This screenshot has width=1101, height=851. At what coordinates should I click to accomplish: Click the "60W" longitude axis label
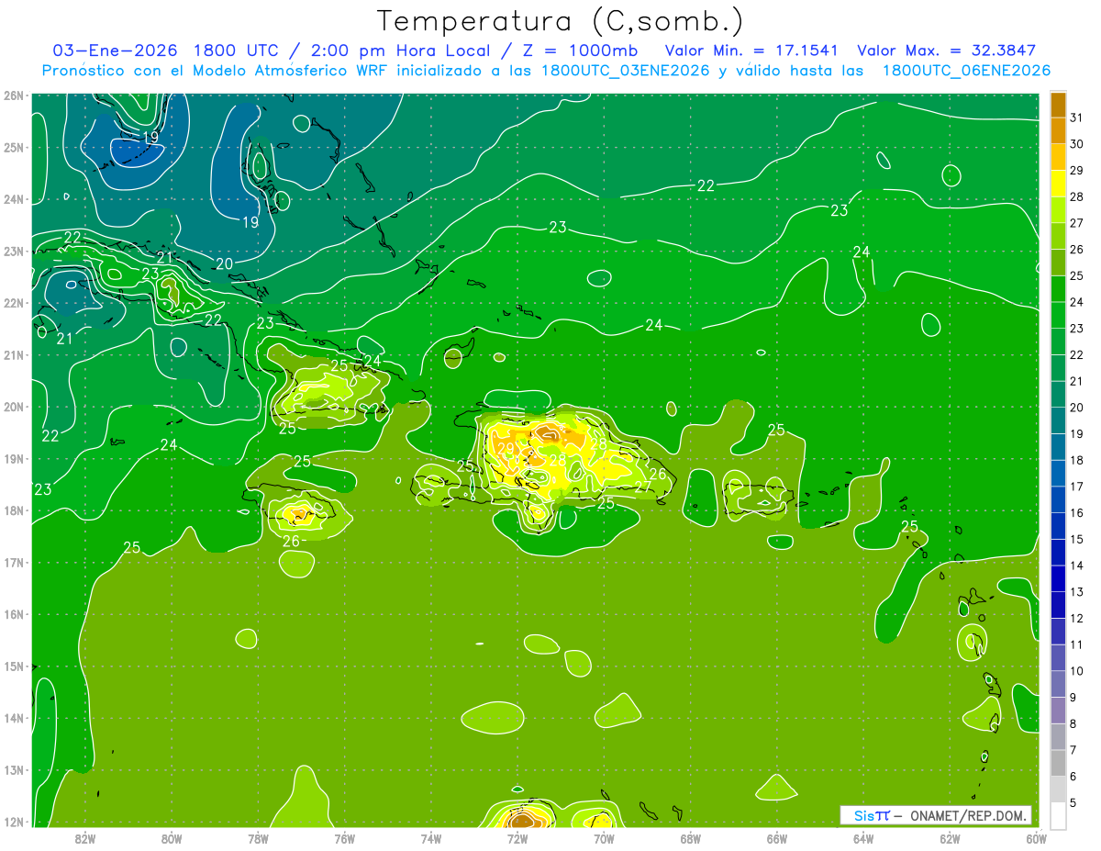[x=1037, y=838]
